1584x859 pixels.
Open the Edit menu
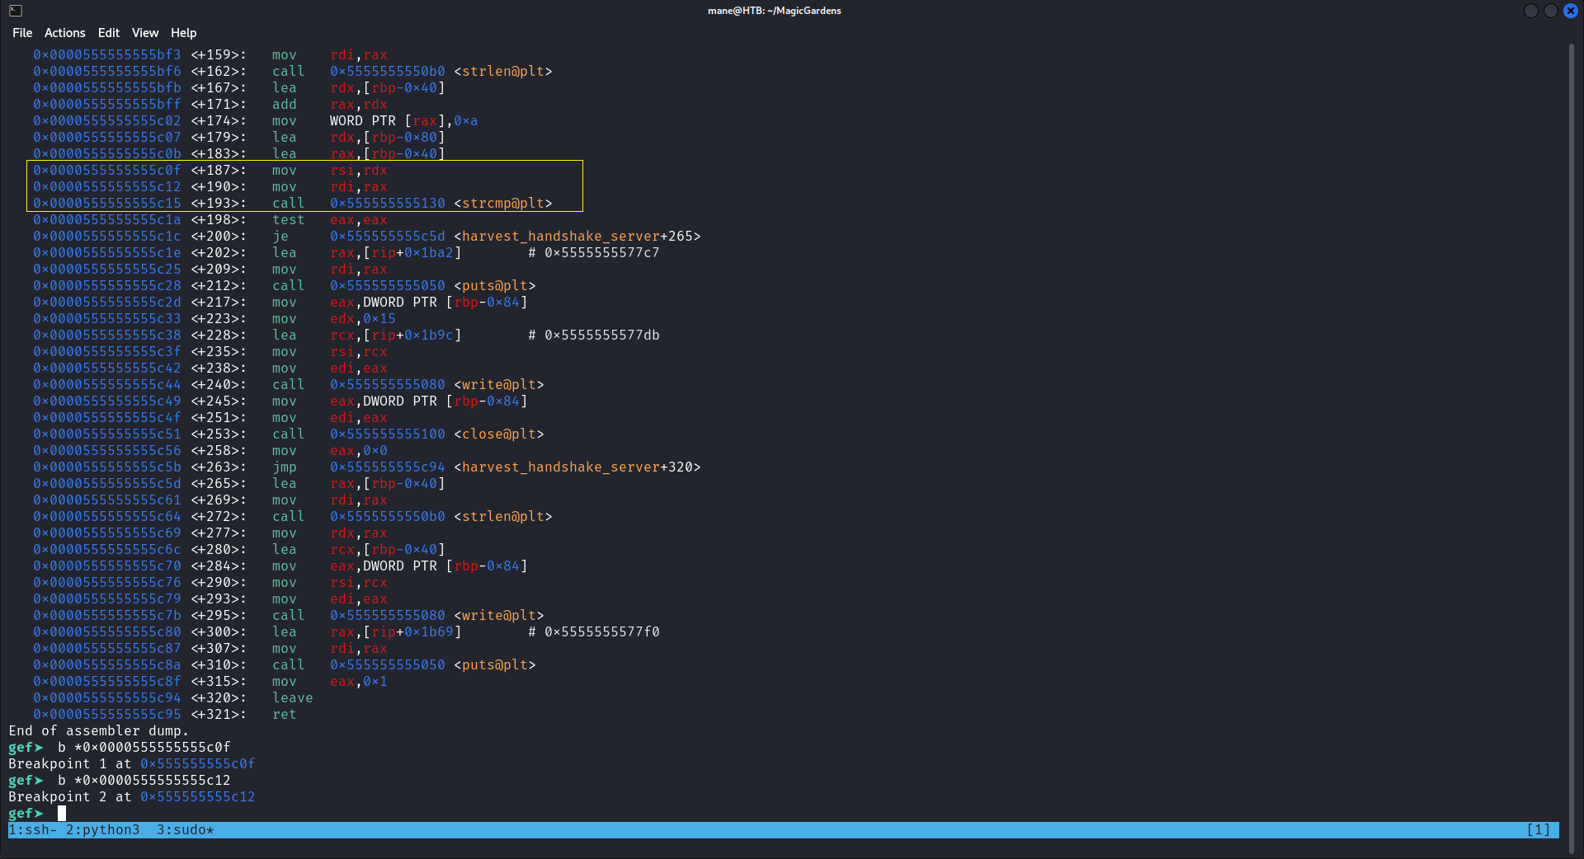pyautogui.click(x=108, y=33)
